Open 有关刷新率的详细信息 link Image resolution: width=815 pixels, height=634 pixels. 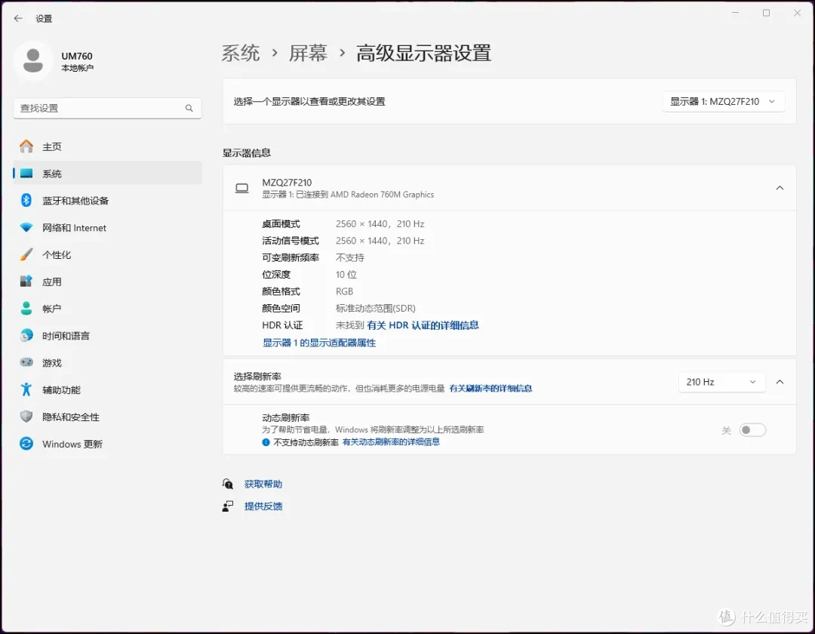[x=491, y=388]
